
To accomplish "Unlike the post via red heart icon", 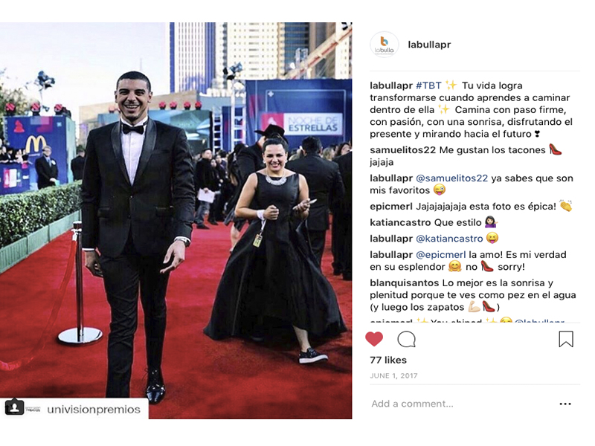I will tap(374, 339).
